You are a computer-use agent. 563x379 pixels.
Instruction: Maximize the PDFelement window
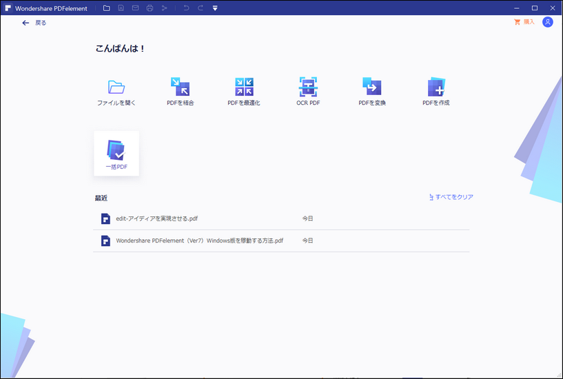[x=535, y=8]
